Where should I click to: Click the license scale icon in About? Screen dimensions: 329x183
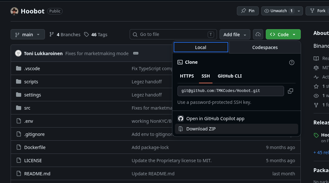click(x=316, y=68)
